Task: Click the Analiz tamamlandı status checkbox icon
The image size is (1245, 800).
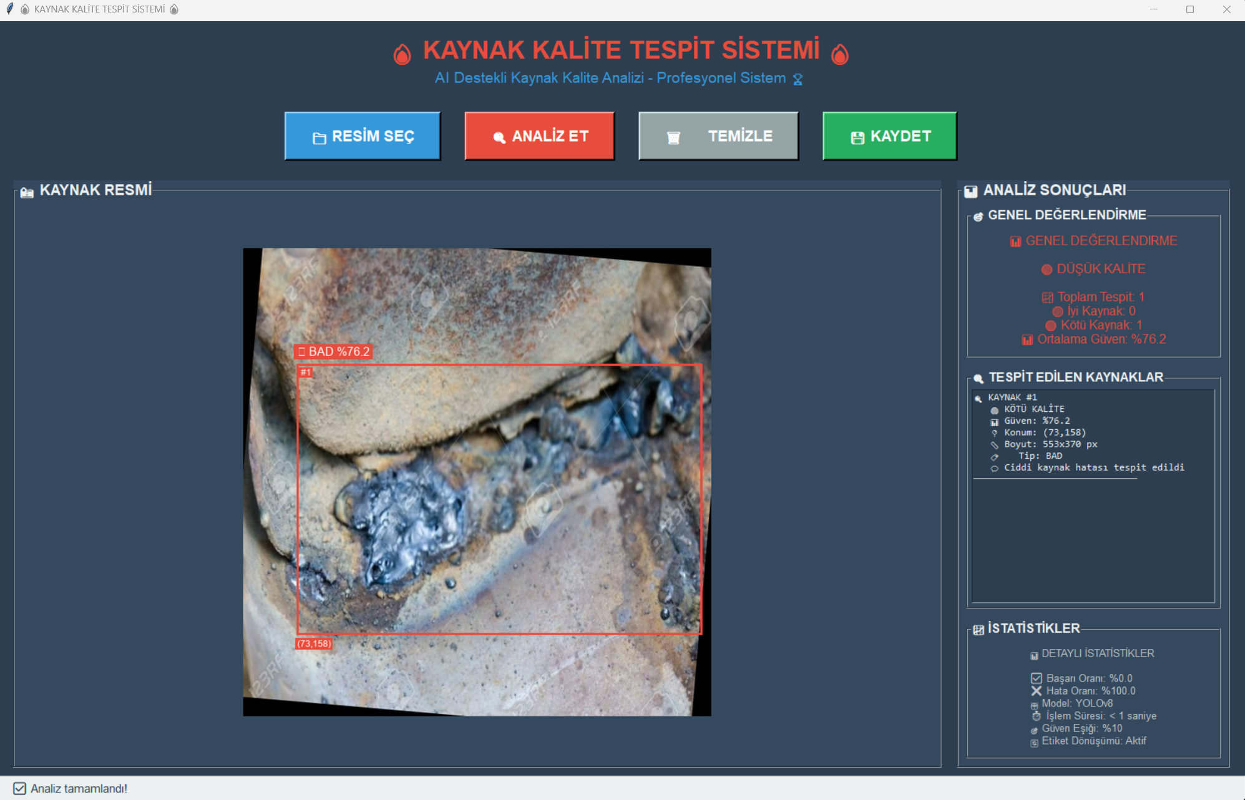Action: pyautogui.click(x=20, y=789)
